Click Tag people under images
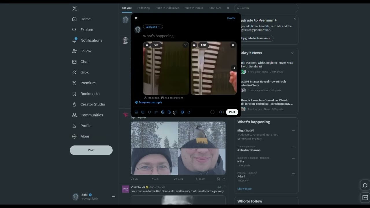The width and height of the screenshot is (370, 208). pyautogui.click(x=152, y=98)
